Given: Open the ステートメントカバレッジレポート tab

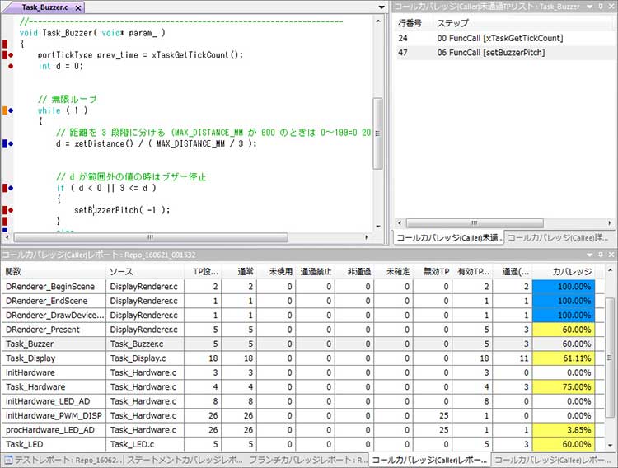Looking at the screenshot, I should 185,460.
